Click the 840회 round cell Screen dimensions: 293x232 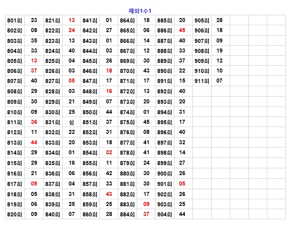click(x=53, y=214)
